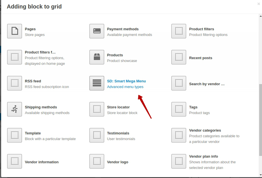The width and height of the screenshot is (262, 178).
Task: Click the Tags block icon
Action: pos(179,109)
